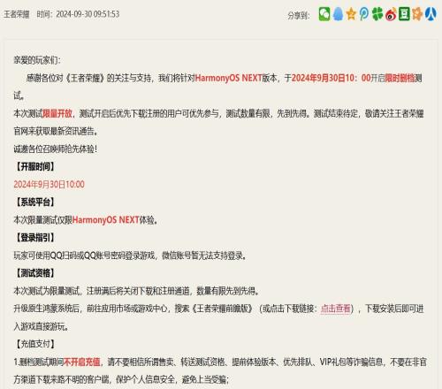The height and width of the screenshot is (389, 442).
Task: Click the 【充值支付】 section heading
Action: click(34, 344)
